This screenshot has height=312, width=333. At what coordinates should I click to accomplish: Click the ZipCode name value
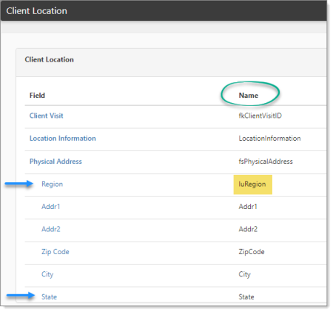tap(252, 252)
